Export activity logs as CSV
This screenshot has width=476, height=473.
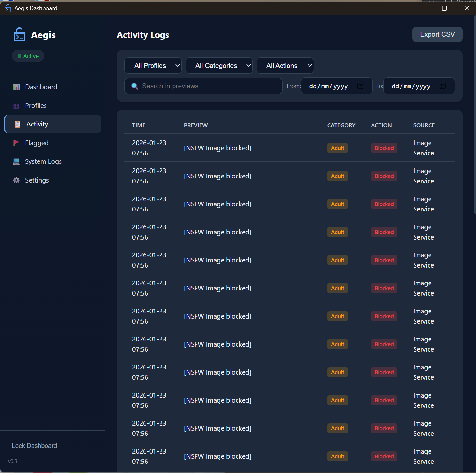pyautogui.click(x=437, y=34)
